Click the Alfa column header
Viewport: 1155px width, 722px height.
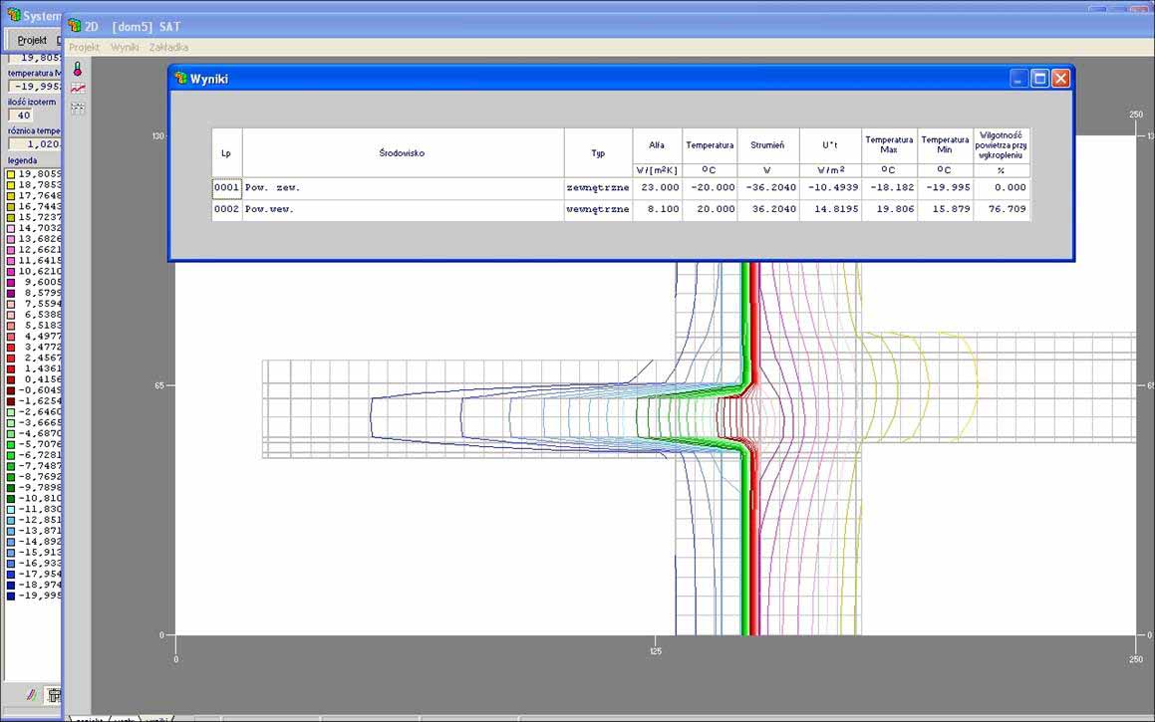(x=657, y=145)
